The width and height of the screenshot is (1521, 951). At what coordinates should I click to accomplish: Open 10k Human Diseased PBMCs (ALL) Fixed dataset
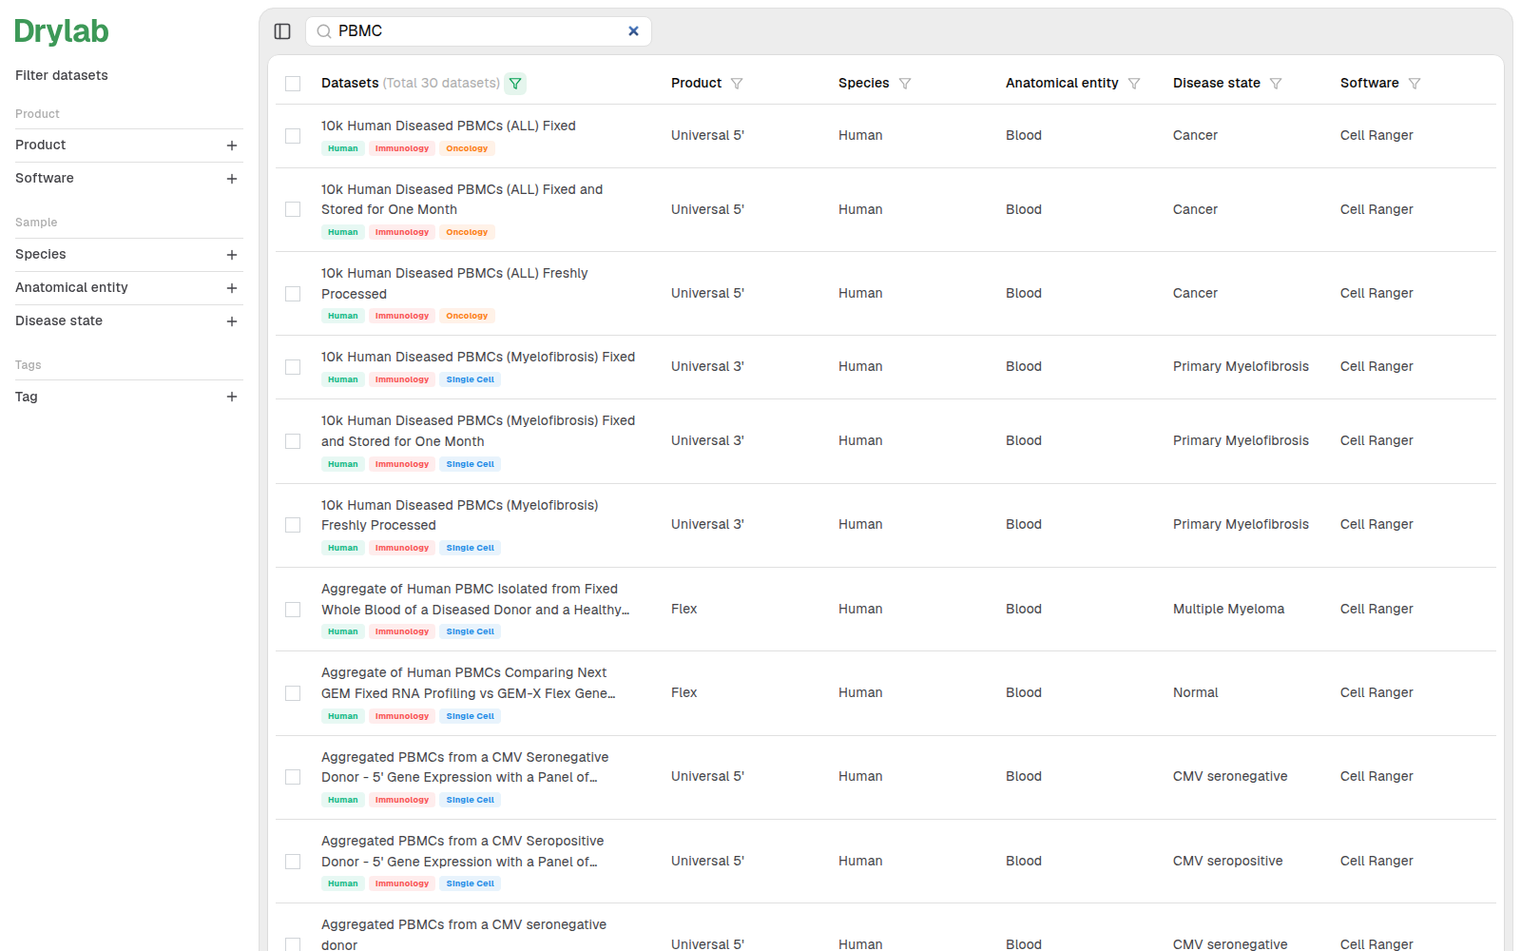[448, 126]
